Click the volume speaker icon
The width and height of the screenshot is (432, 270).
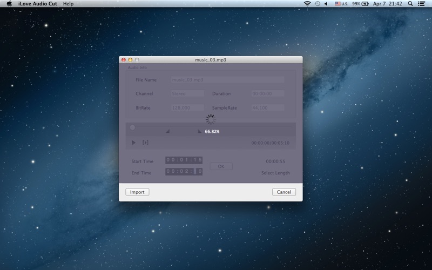coord(326,4)
